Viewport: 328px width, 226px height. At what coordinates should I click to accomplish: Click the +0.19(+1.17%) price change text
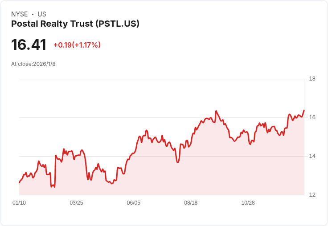coord(77,45)
